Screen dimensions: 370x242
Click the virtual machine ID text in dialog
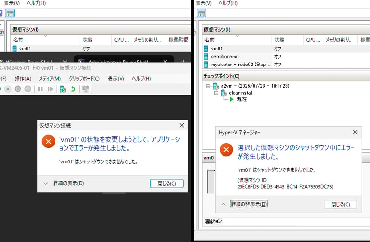pyautogui.click(x=285, y=183)
